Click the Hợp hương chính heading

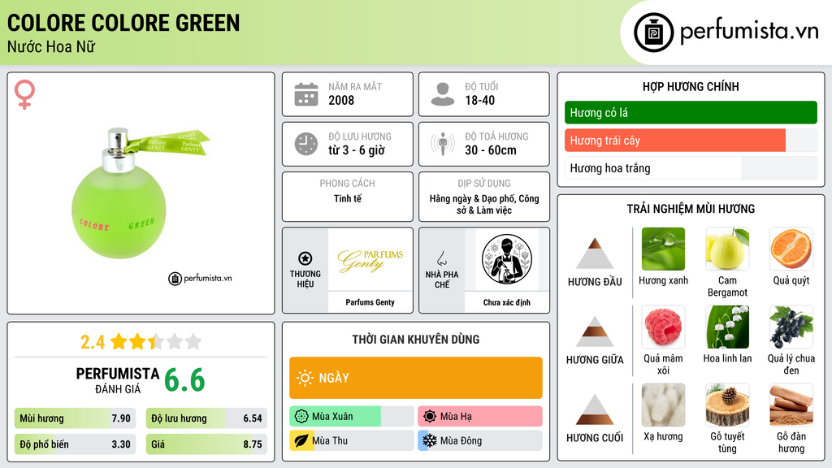[691, 86]
